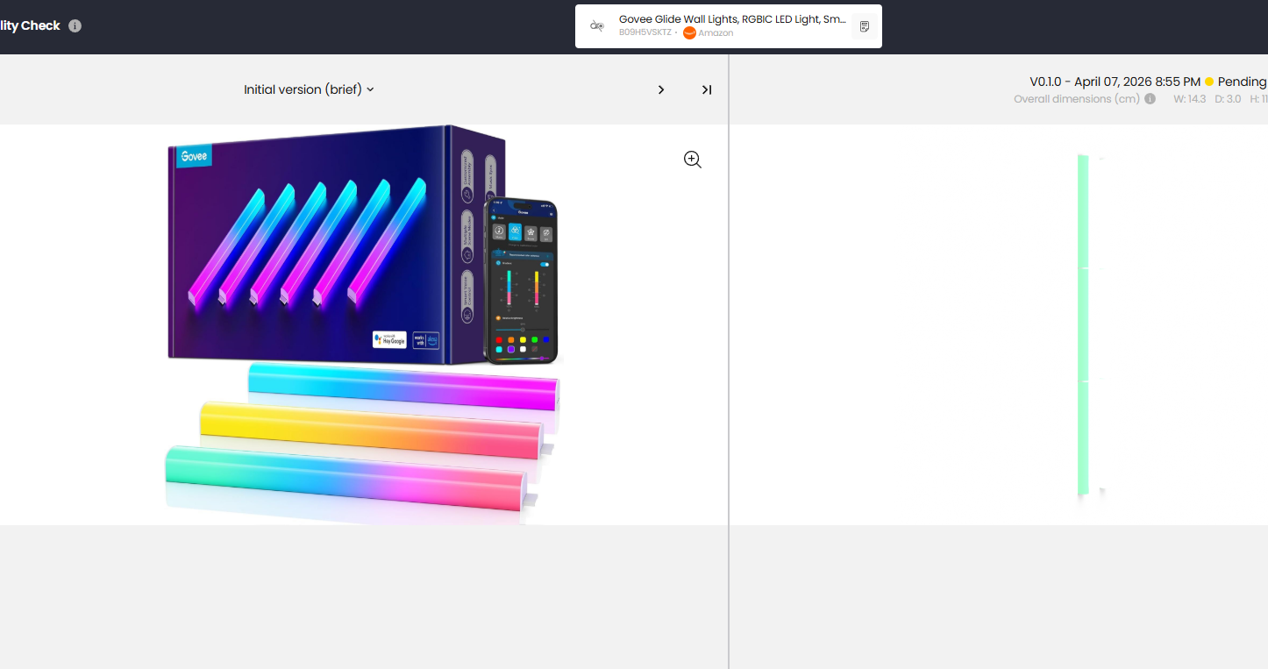Click the Govee product reference image

363,324
